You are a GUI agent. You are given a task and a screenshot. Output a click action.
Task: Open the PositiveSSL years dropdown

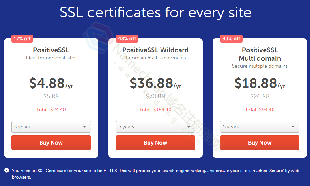click(x=51, y=127)
